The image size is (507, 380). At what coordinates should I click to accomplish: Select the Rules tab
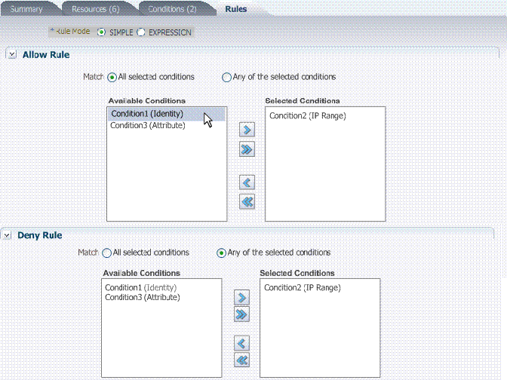pos(236,9)
